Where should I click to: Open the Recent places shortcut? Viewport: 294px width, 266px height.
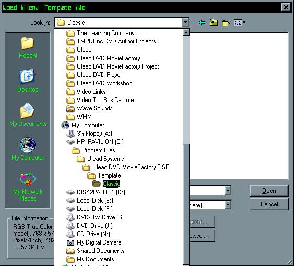(x=28, y=47)
